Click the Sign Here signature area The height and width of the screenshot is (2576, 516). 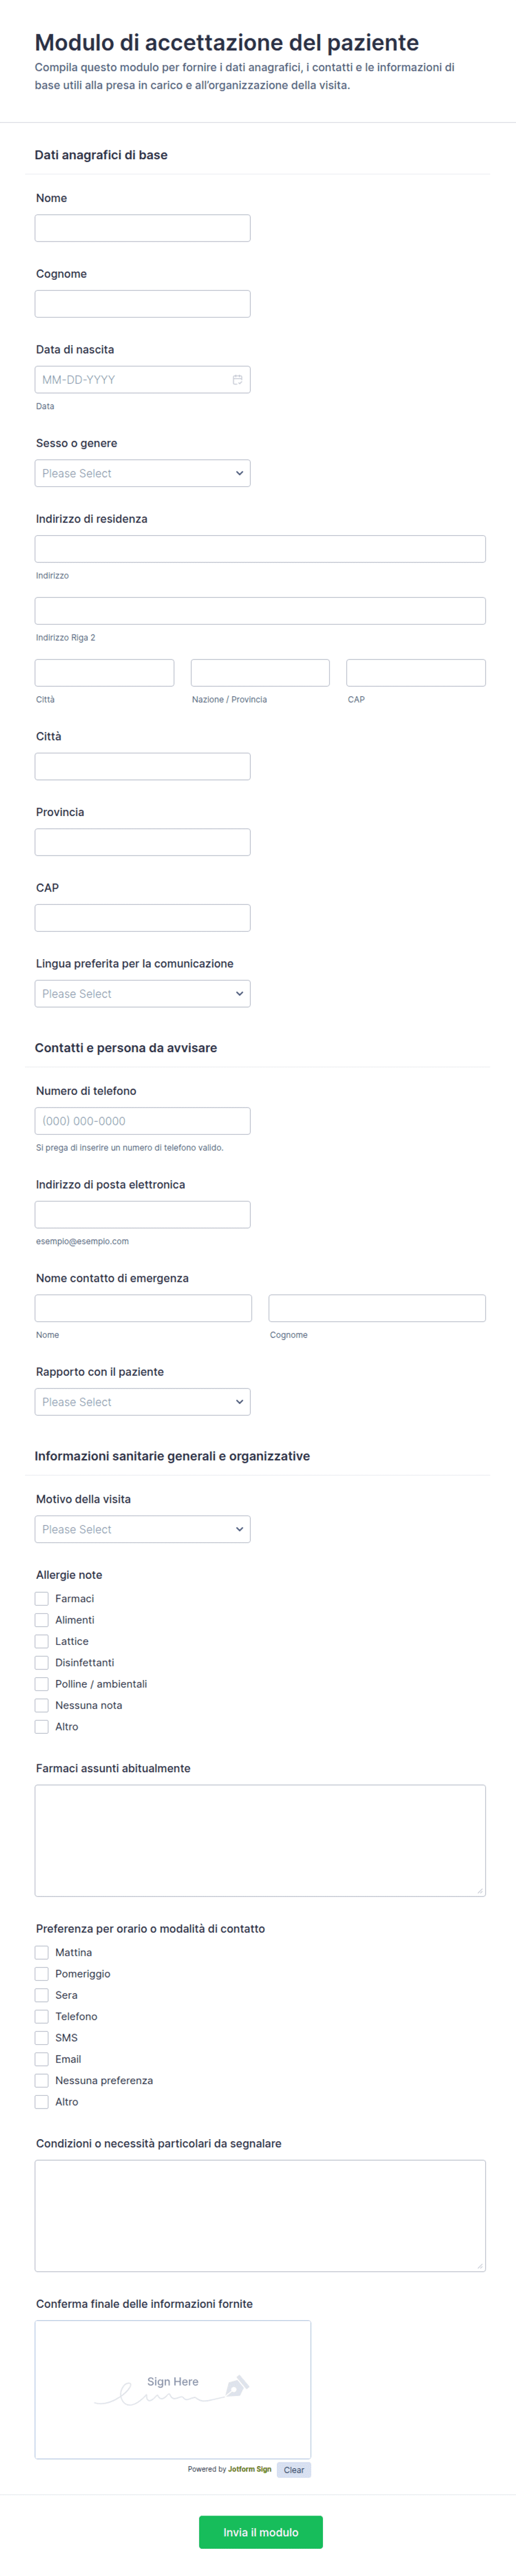(173, 2389)
